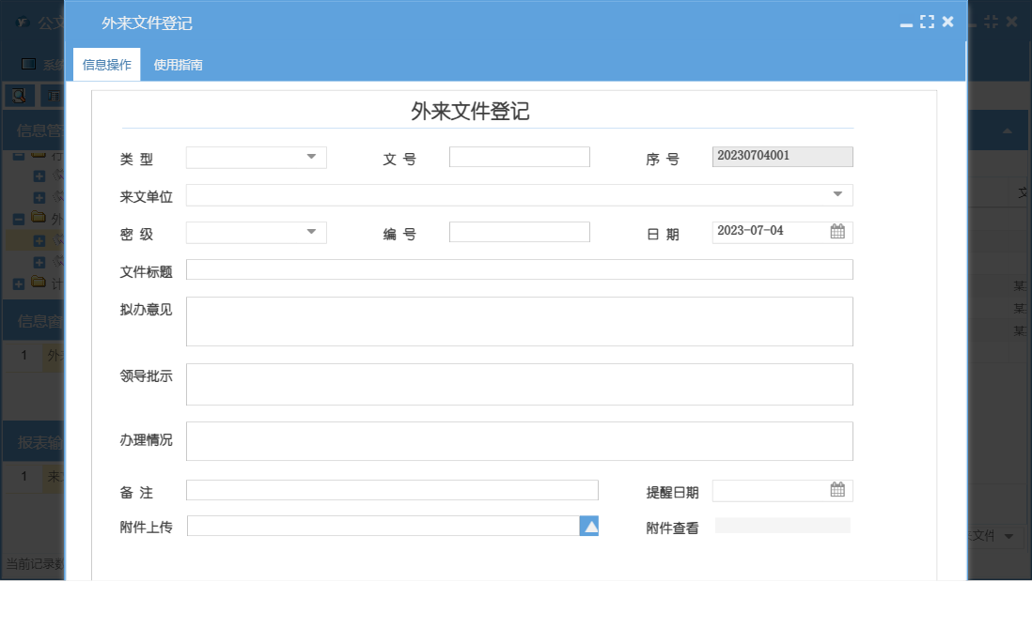Select the 信息操作 tab
The width and height of the screenshot is (1032, 643).
(105, 65)
